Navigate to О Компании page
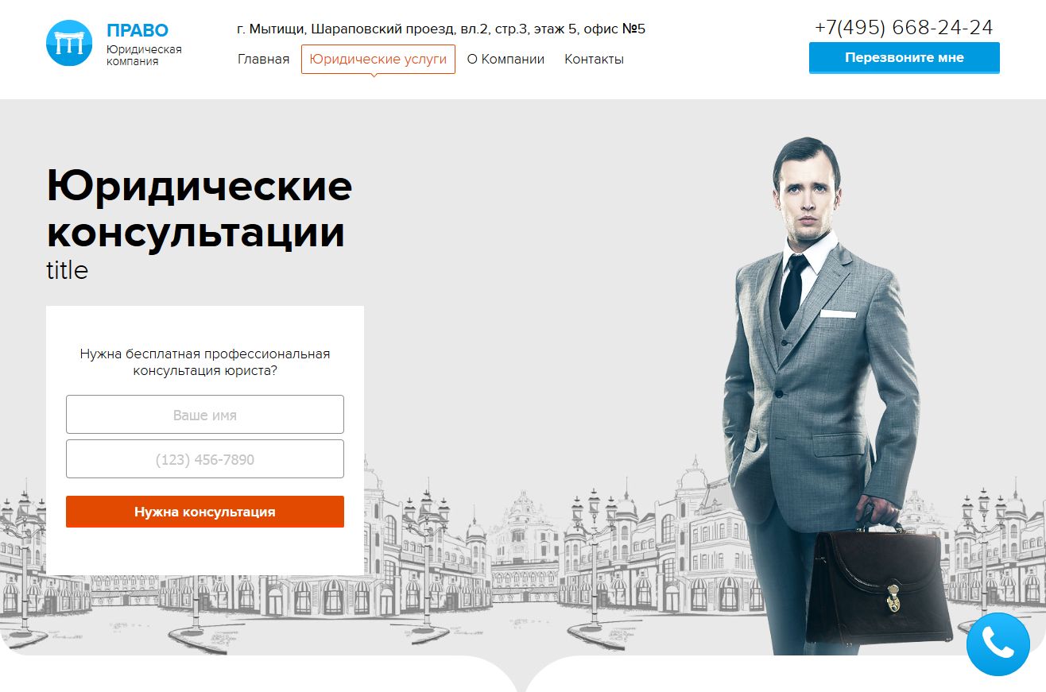The width and height of the screenshot is (1046, 692). tap(506, 59)
